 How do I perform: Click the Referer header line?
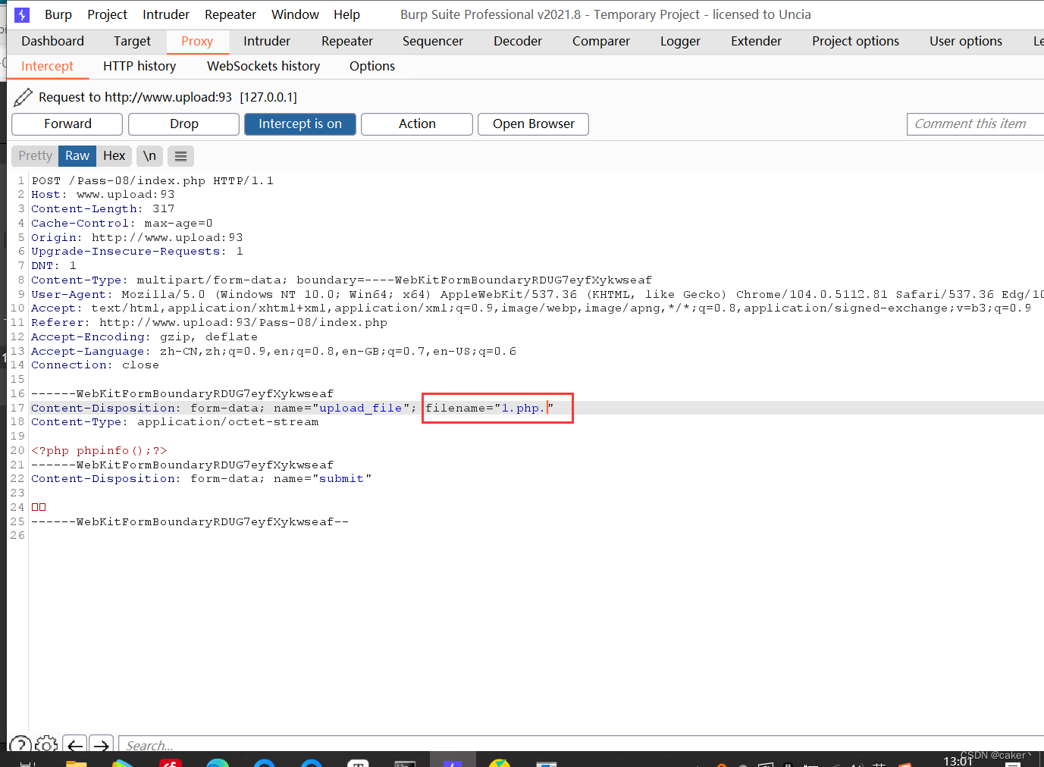[x=209, y=323]
